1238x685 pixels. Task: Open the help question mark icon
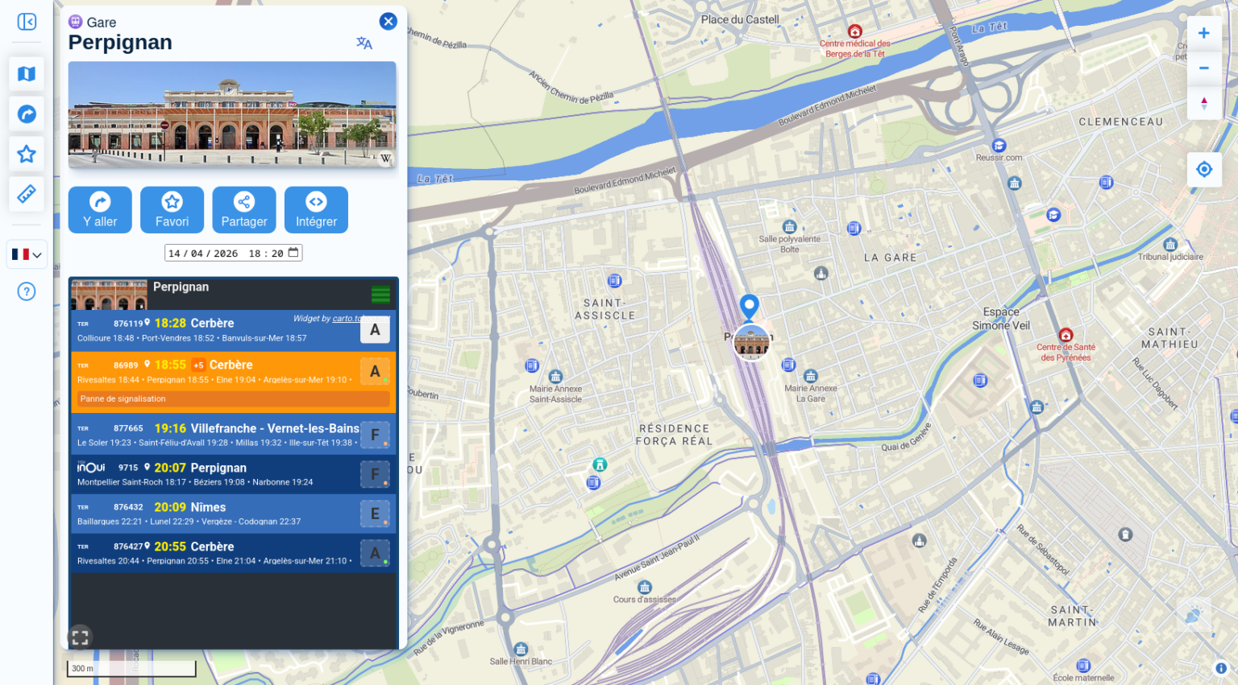coord(27,291)
